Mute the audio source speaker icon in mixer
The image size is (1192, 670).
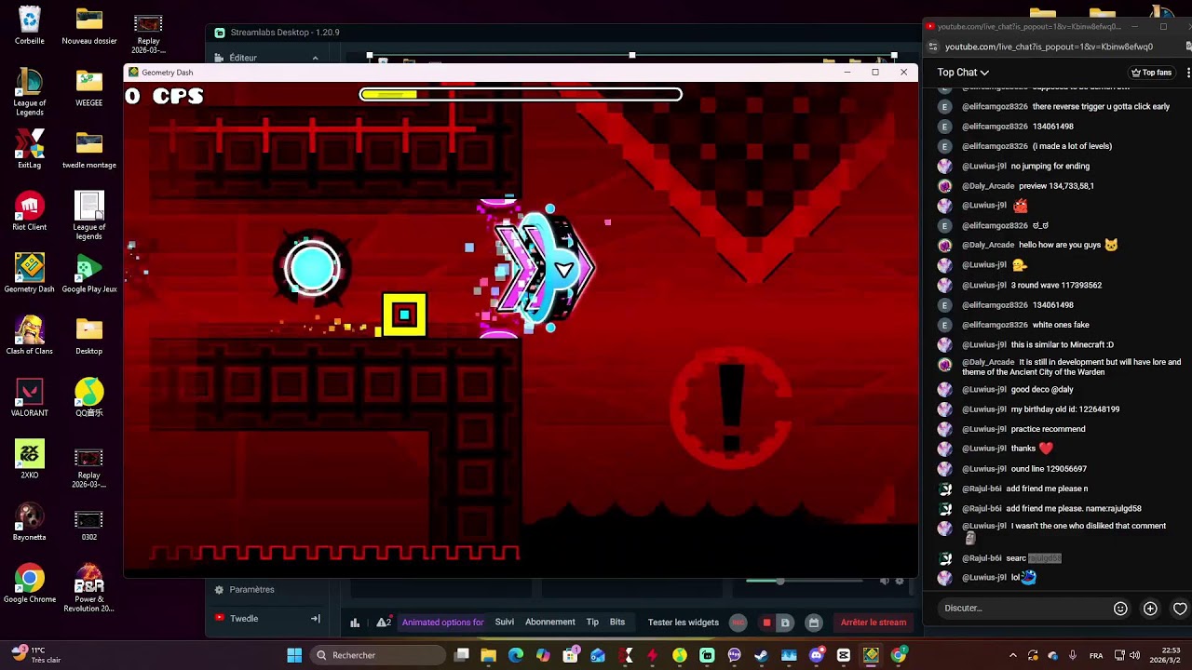[885, 581]
